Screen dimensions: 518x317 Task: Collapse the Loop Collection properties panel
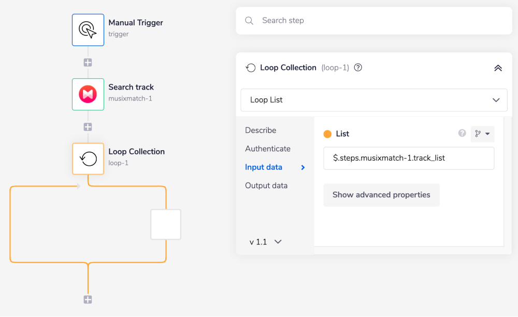(498, 68)
